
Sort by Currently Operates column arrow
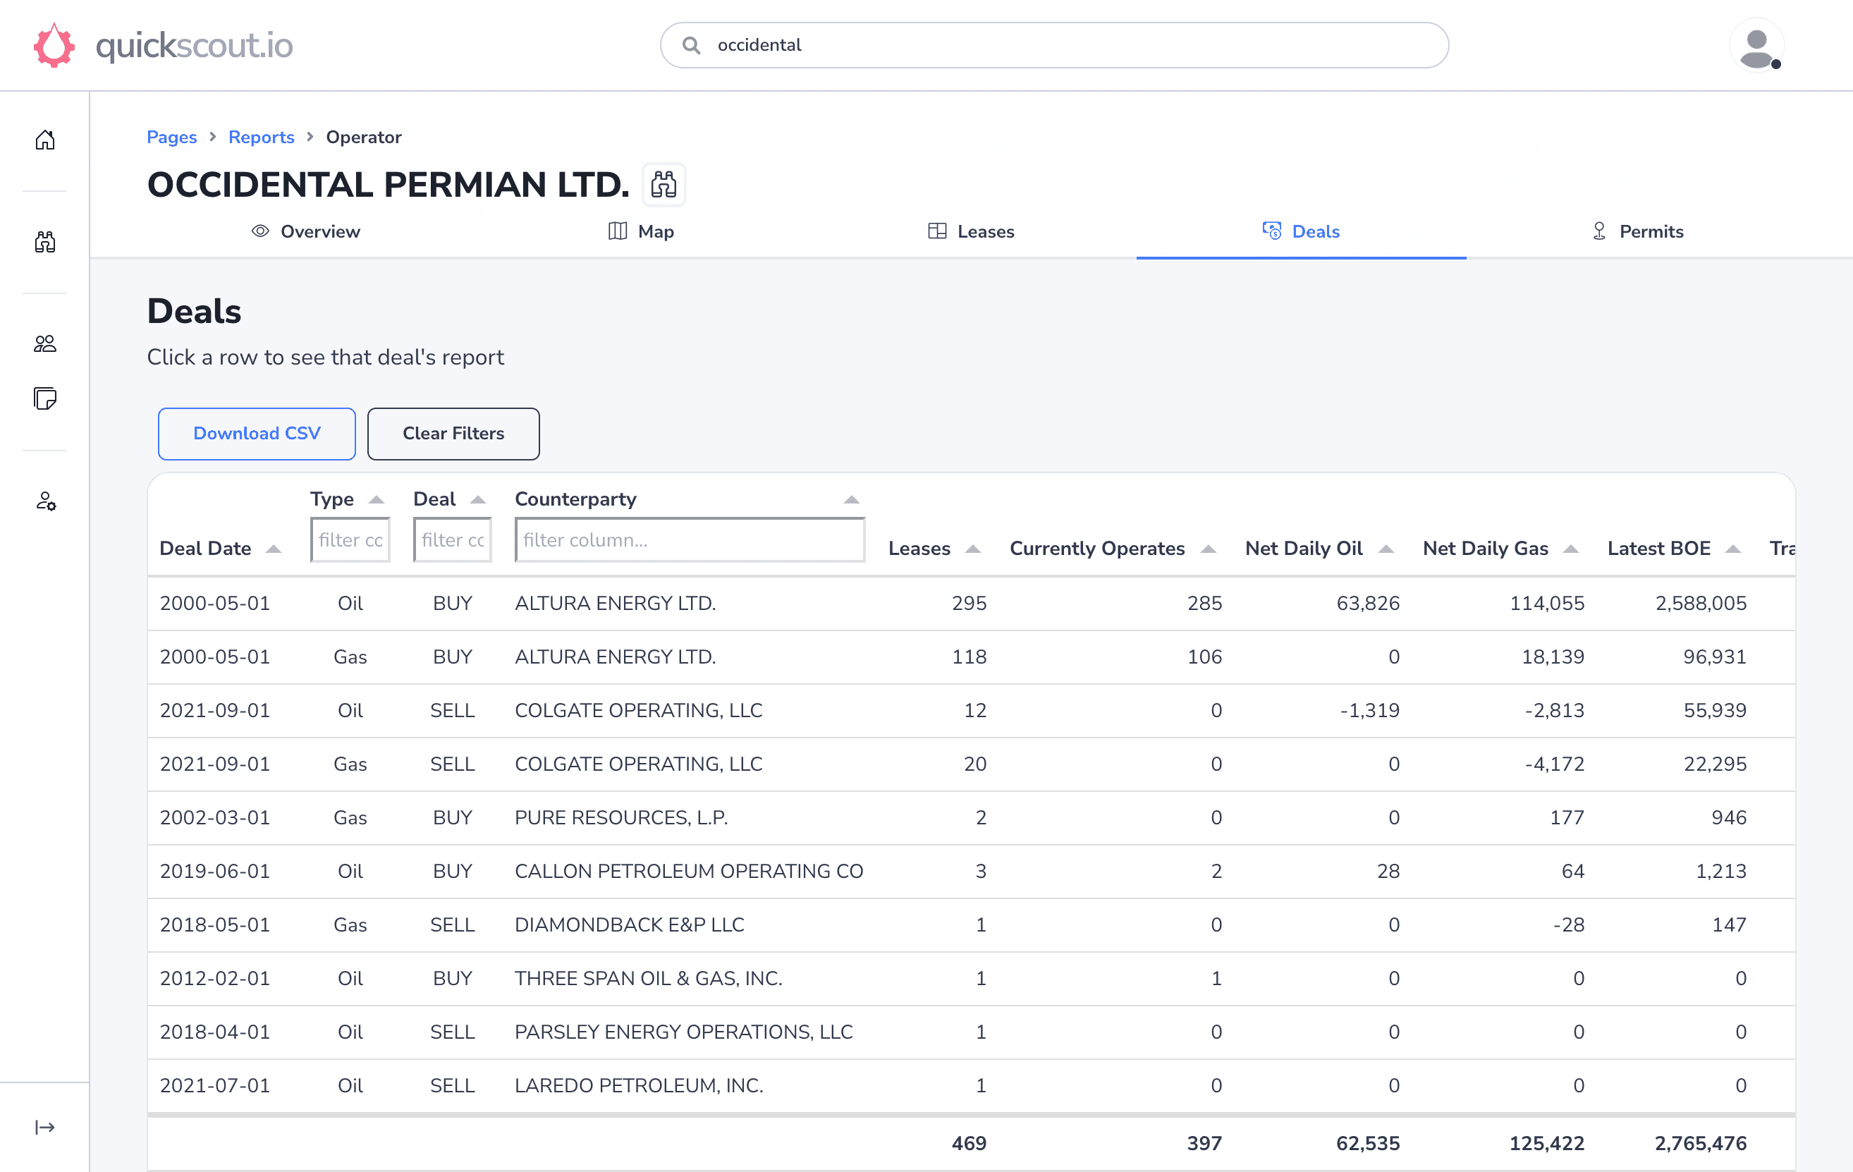(x=1208, y=549)
